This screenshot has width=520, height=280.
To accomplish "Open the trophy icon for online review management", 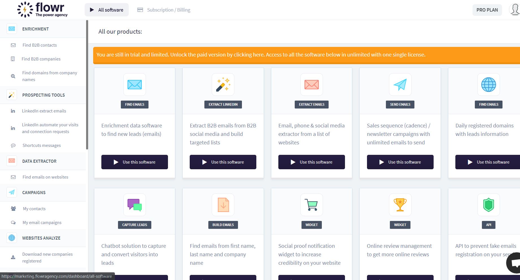I will point(400,205).
